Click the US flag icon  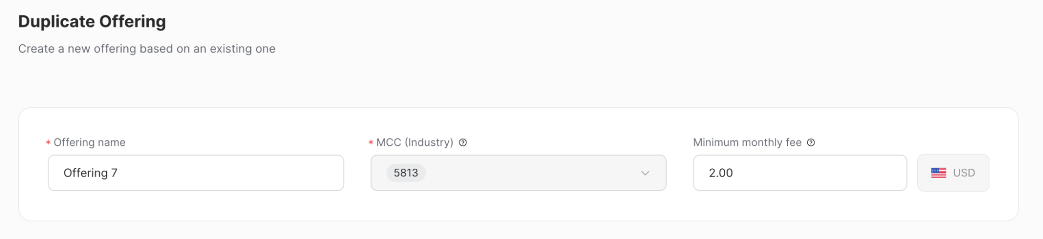938,173
